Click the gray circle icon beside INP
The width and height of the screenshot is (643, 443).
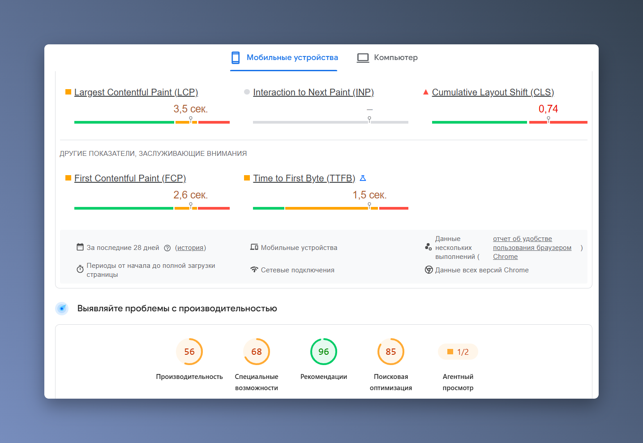tap(247, 92)
